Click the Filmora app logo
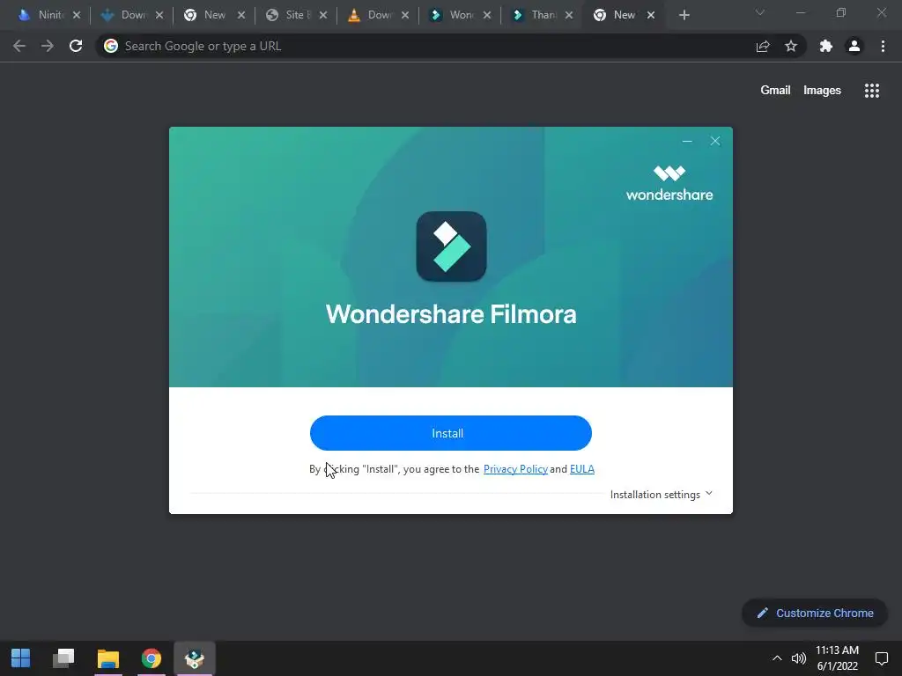The image size is (902, 676). tap(451, 246)
